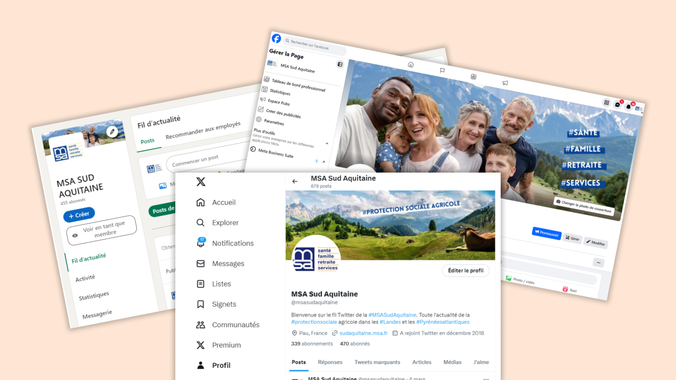Open Premium X icon in sidebar

200,345
